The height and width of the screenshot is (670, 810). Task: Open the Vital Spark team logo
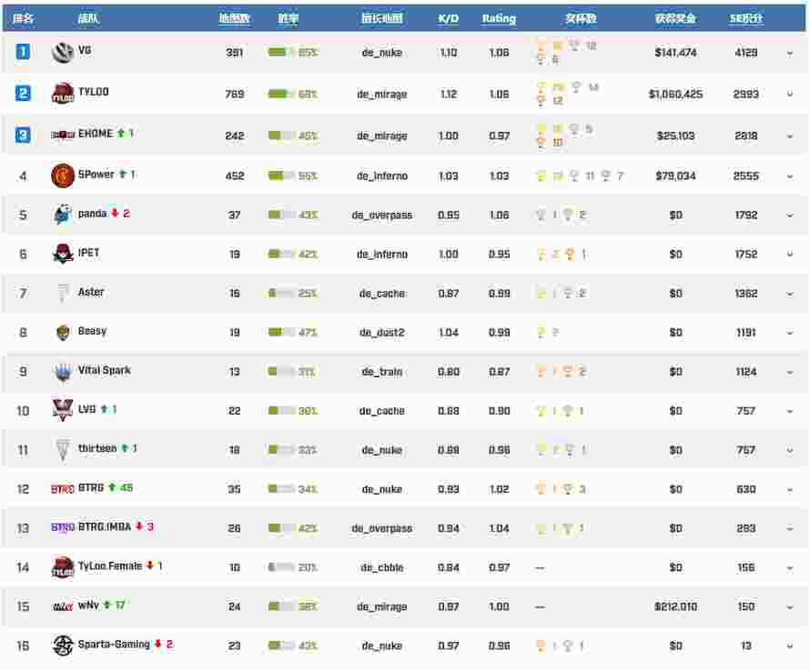[x=63, y=372]
